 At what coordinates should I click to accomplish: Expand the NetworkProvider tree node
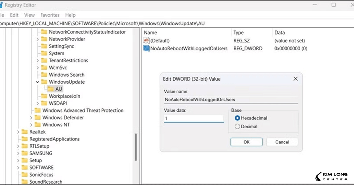click(x=37, y=39)
